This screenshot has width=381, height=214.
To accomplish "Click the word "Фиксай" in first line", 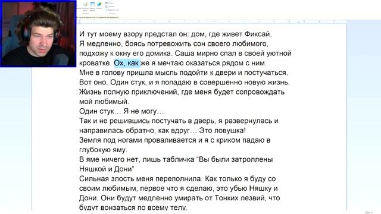I will [x=258, y=34].
